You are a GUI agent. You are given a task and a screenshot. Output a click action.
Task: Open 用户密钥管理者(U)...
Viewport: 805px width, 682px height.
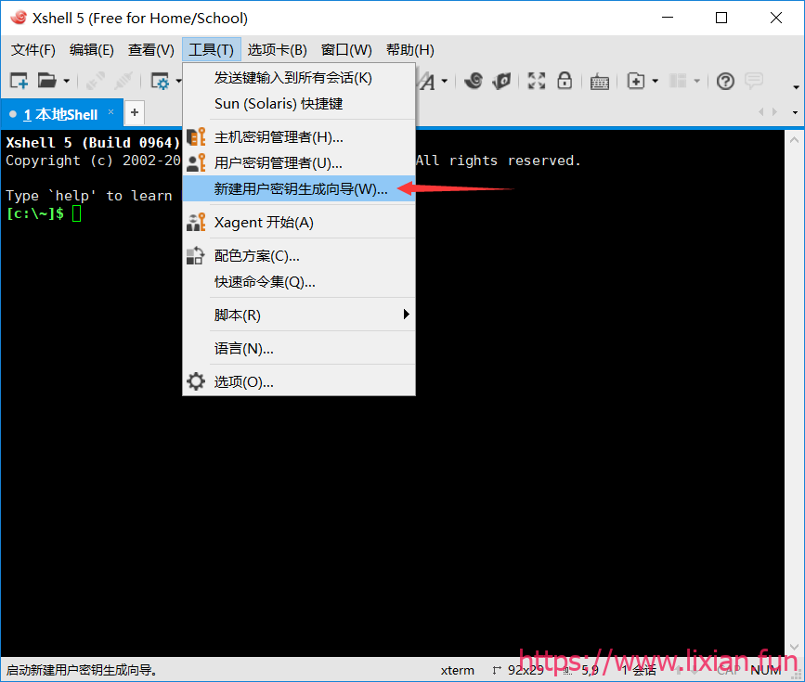299,162
